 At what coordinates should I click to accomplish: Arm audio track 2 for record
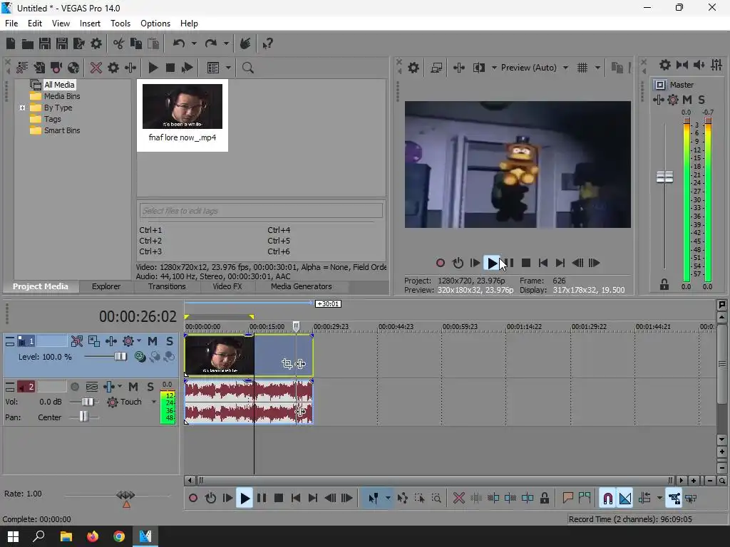click(74, 387)
